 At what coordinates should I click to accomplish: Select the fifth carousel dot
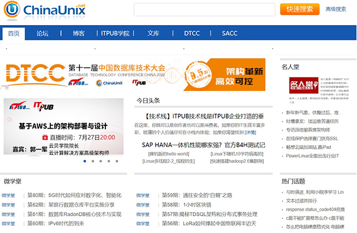(117, 161)
